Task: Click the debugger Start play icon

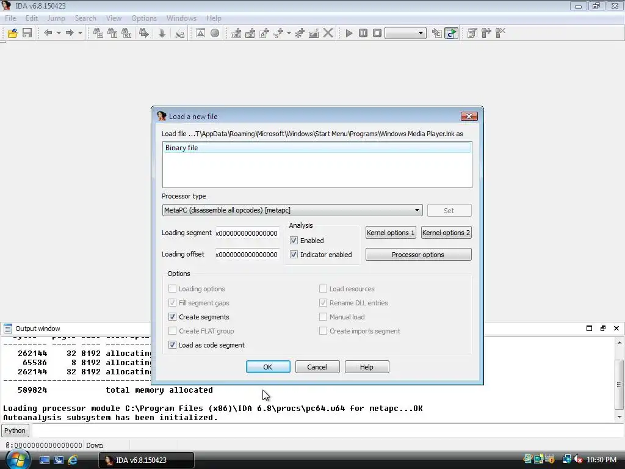Action: (349, 33)
